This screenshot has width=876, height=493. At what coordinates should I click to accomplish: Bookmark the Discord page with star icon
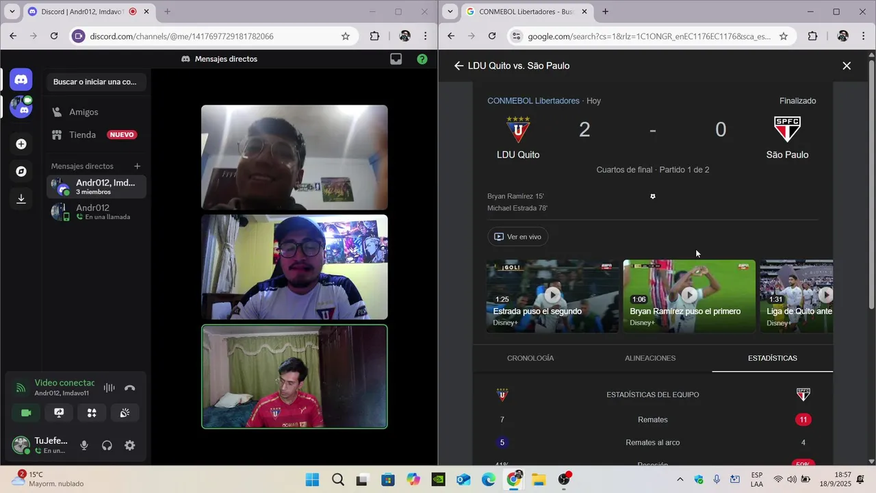coord(346,36)
